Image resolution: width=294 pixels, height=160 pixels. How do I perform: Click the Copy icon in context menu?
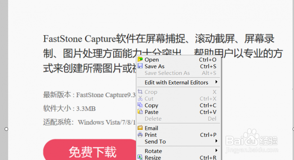pyautogui.click(x=140, y=105)
